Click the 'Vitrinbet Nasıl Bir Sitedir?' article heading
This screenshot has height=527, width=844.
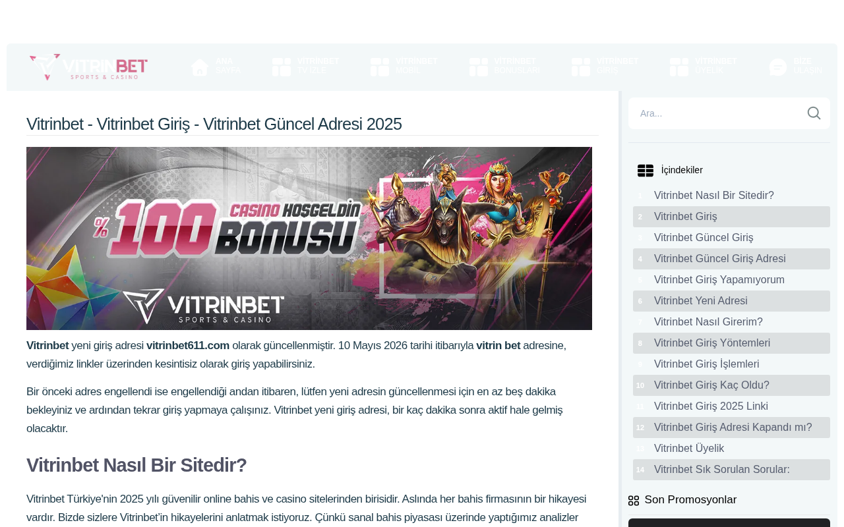coord(136,465)
